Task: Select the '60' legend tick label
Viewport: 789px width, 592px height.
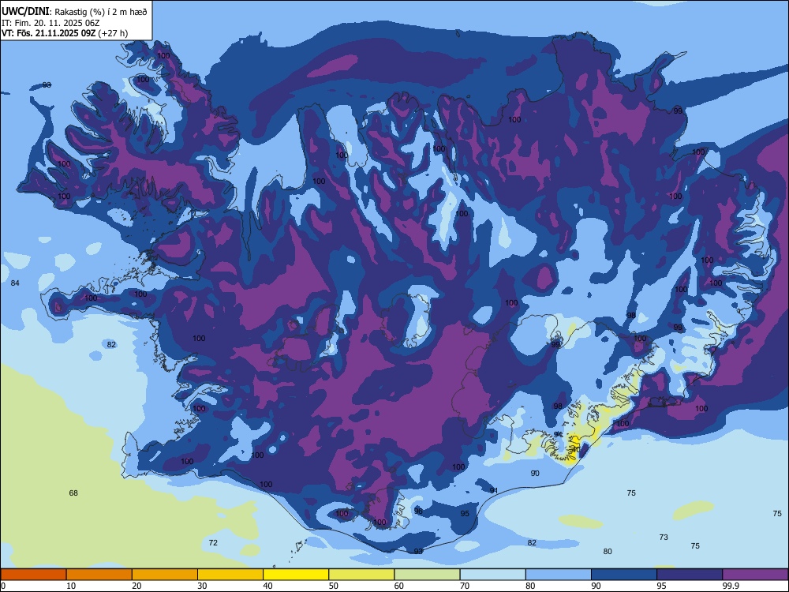Action: pos(399,586)
